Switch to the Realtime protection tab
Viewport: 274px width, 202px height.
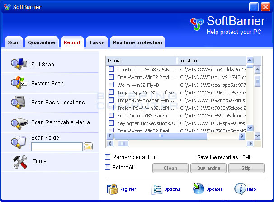pyautogui.click(x=137, y=42)
